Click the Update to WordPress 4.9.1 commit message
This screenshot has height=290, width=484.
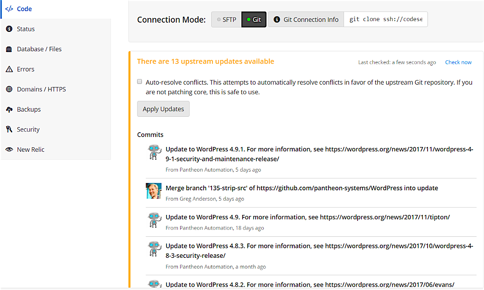(x=319, y=154)
